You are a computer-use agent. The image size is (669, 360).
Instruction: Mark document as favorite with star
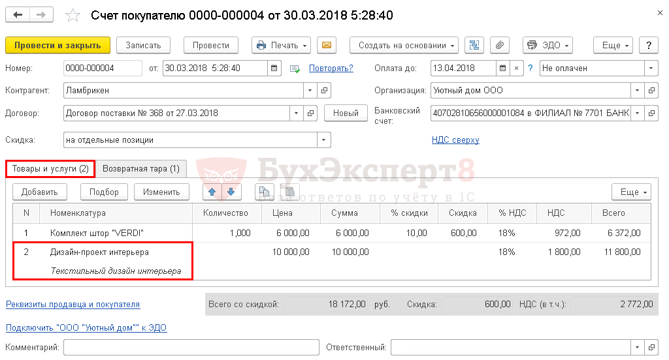(x=74, y=15)
